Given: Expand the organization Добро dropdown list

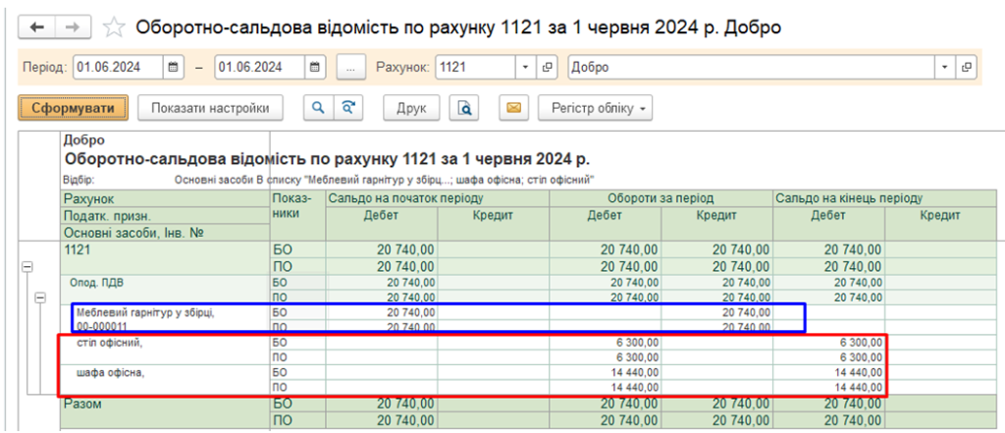Looking at the screenshot, I should pyautogui.click(x=945, y=68).
